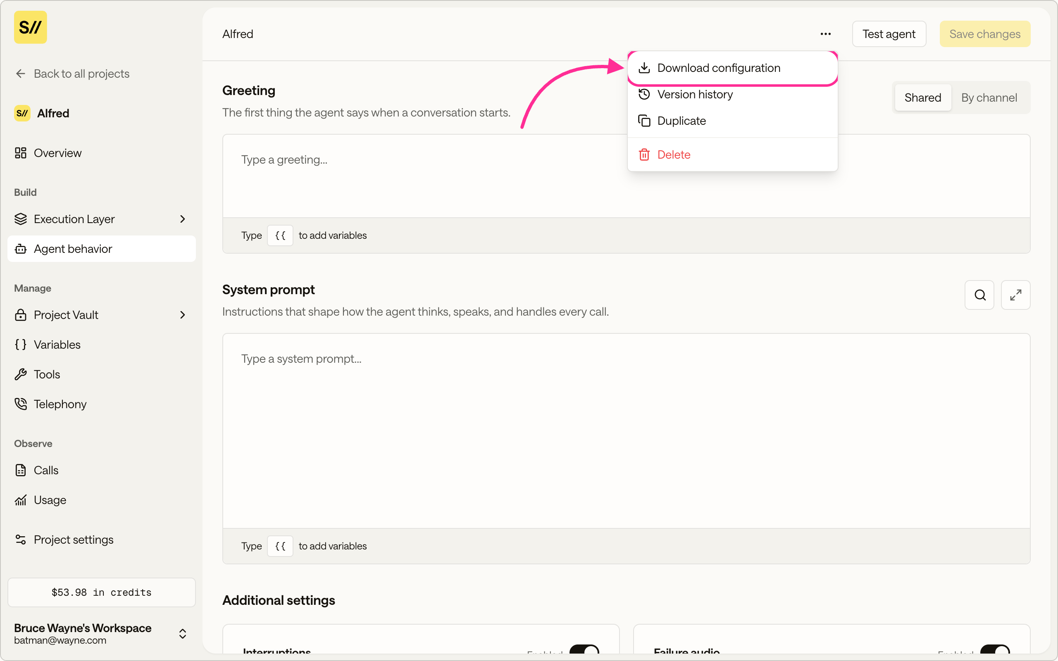Screen dimensions: 1058x661
Task: Select the By channel greeting mode
Action: pyautogui.click(x=989, y=97)
